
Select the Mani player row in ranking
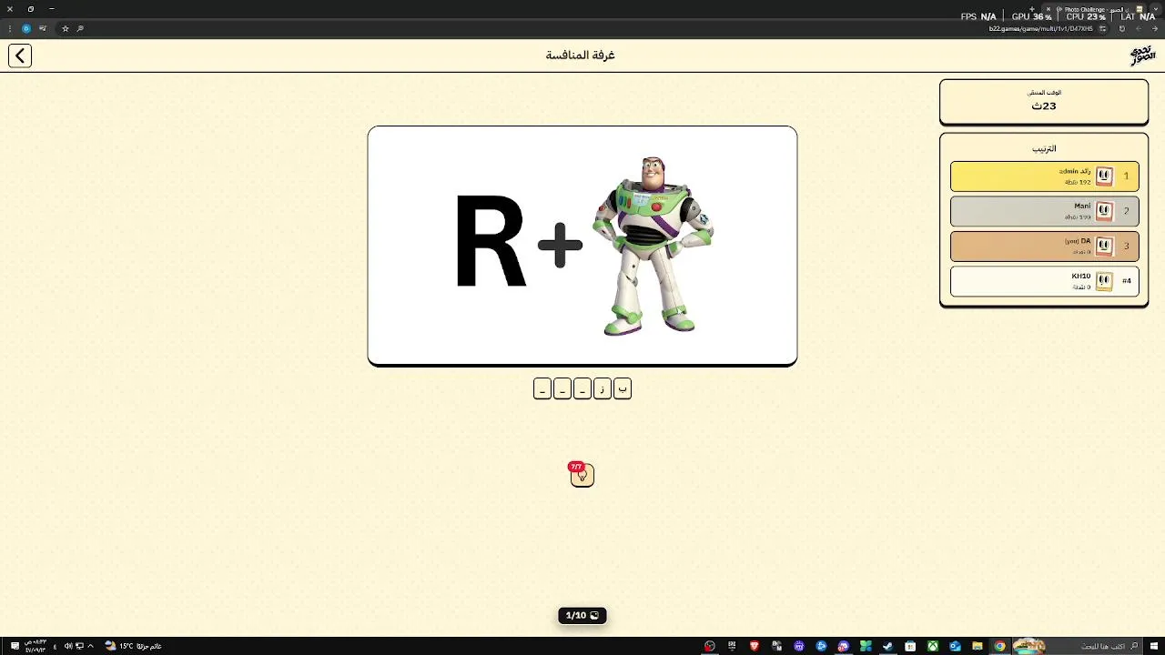pyautogui.click(x=1044, y=211)
